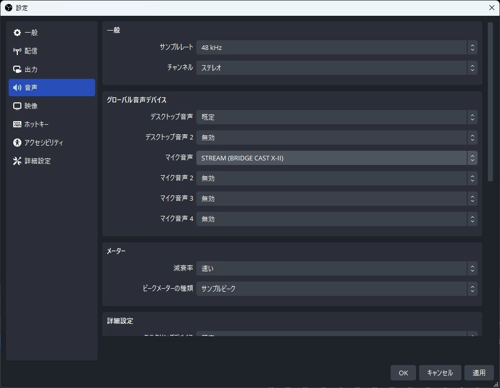Click the キャンセル button
Image resolution: width=500 pixels, height=388 pixels.
tap(440, 373)
